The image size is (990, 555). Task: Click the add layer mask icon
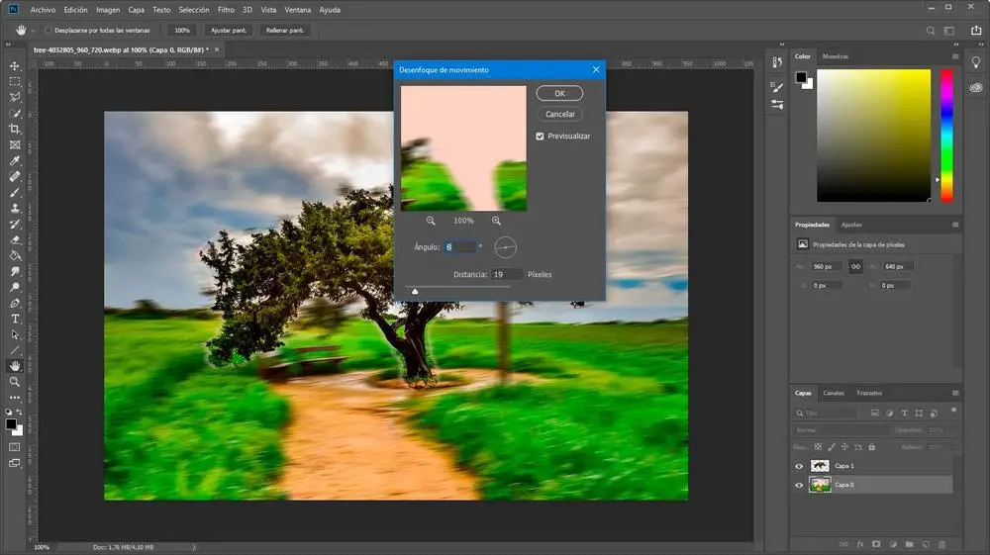point(876,544)
